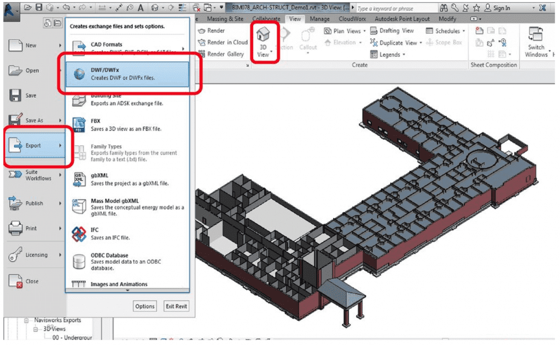Screen dimensions: 560x345
Task: Click the Render teapot button
Action: pyautogui.click(x=212, y=31)
